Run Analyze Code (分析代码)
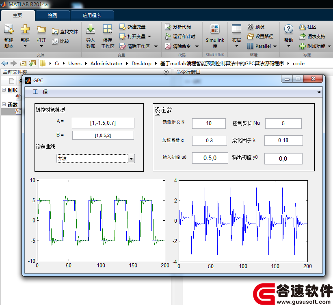This screenshot has width=333, height=305. tap(178, 27)
